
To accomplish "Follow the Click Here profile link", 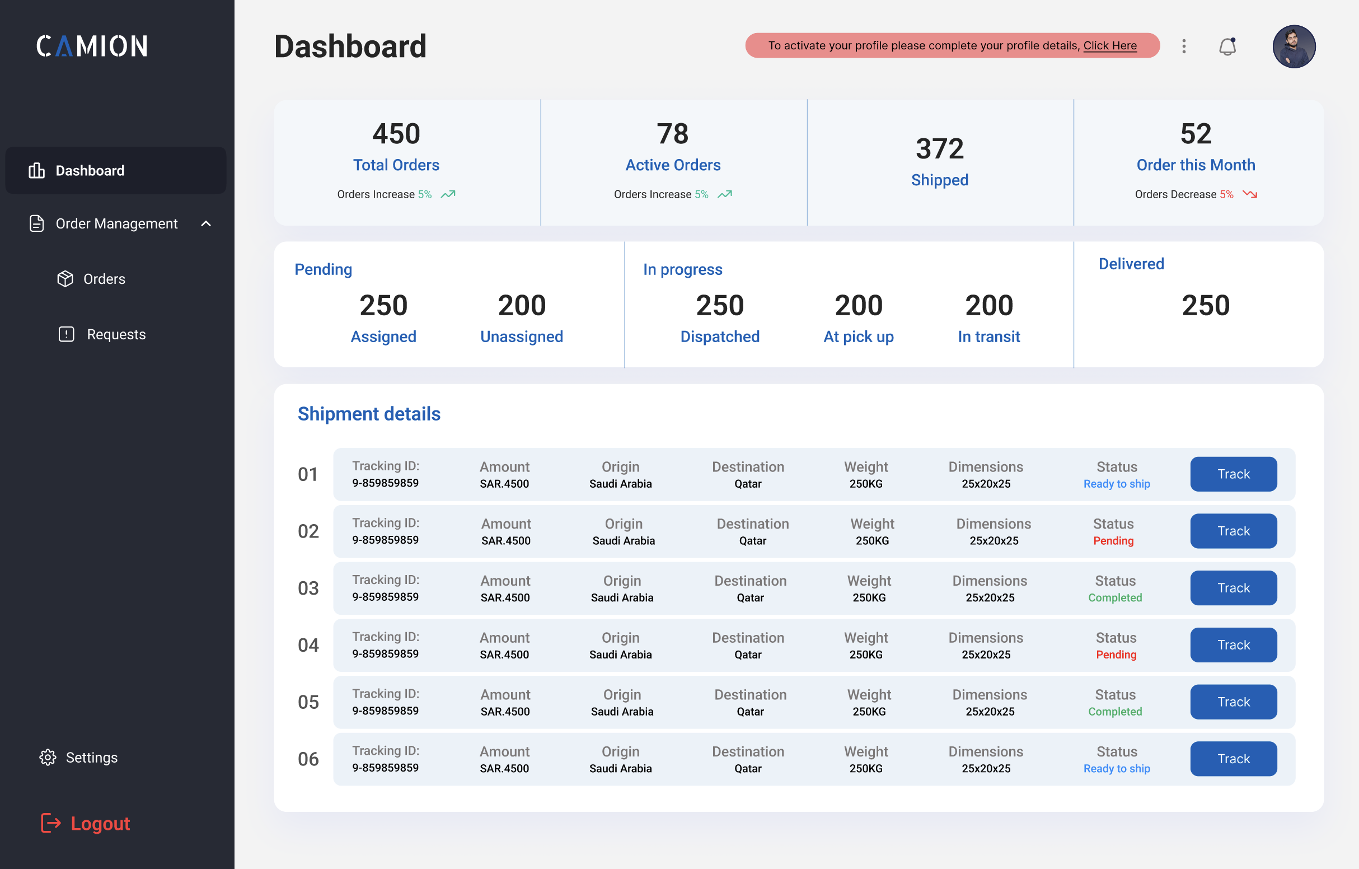I will pos(1110,46).
